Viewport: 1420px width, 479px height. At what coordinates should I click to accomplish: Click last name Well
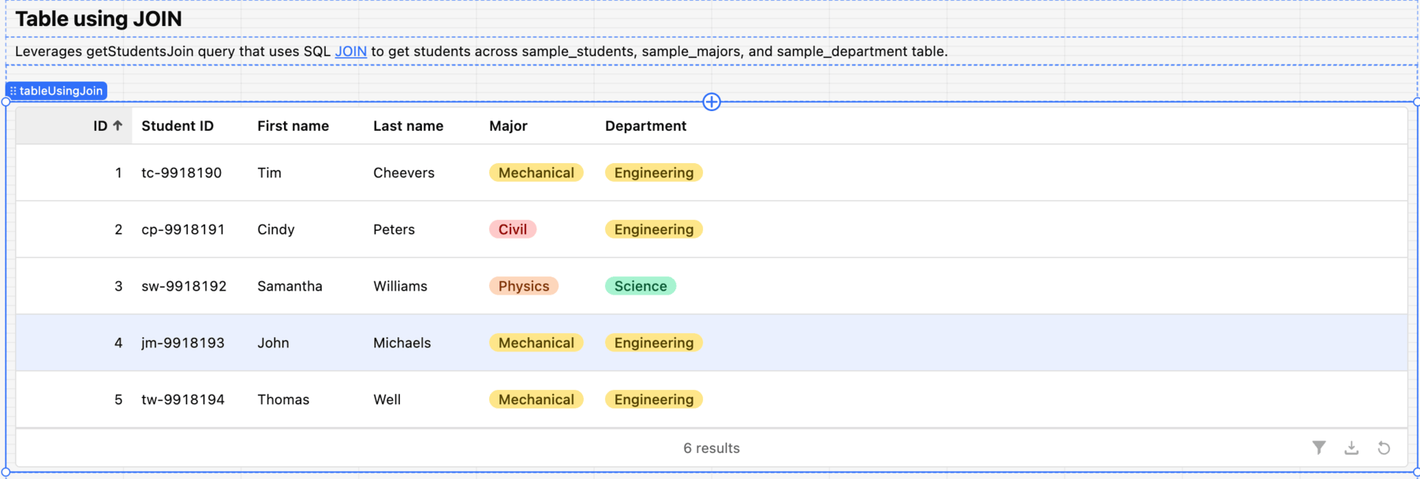(x=387, y=399)
